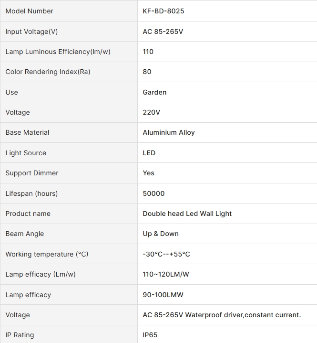Select the 90-100LMW lamp efficacy value
Screen dimensions: 317x343
pos(163,295)
